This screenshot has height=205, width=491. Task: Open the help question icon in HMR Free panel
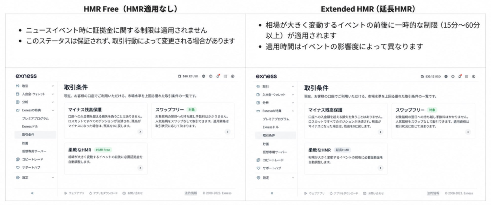click(210, 76)
